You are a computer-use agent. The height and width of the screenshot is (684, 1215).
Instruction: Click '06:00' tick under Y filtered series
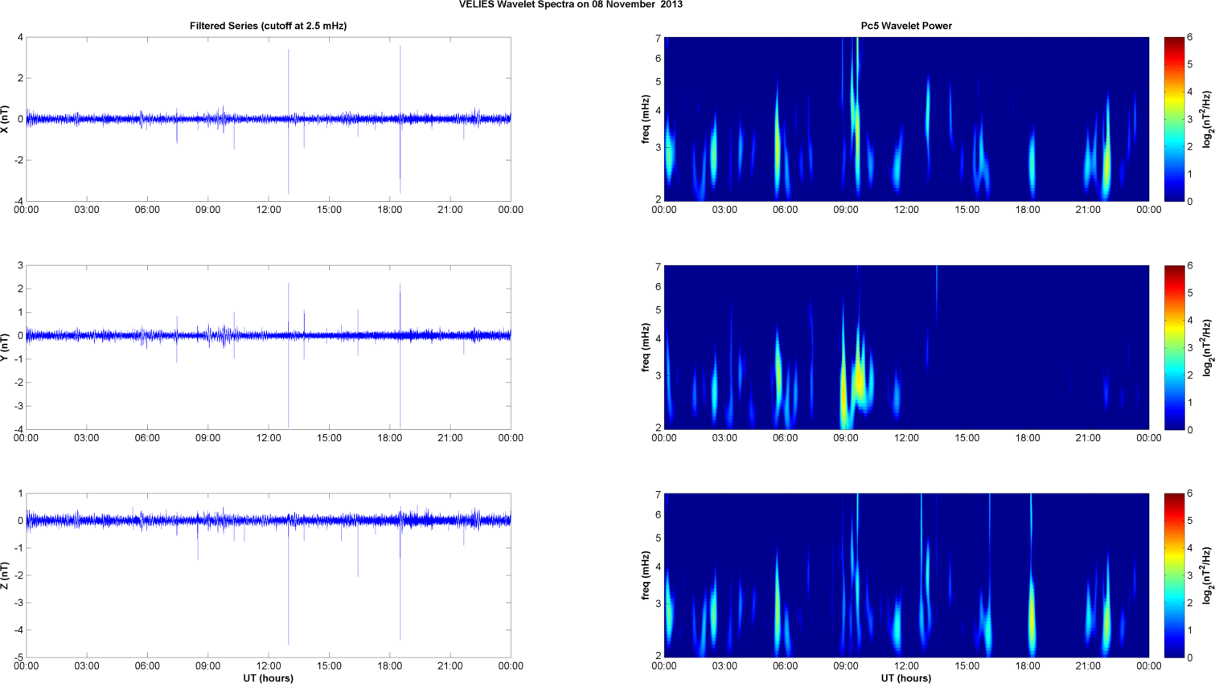147,438
